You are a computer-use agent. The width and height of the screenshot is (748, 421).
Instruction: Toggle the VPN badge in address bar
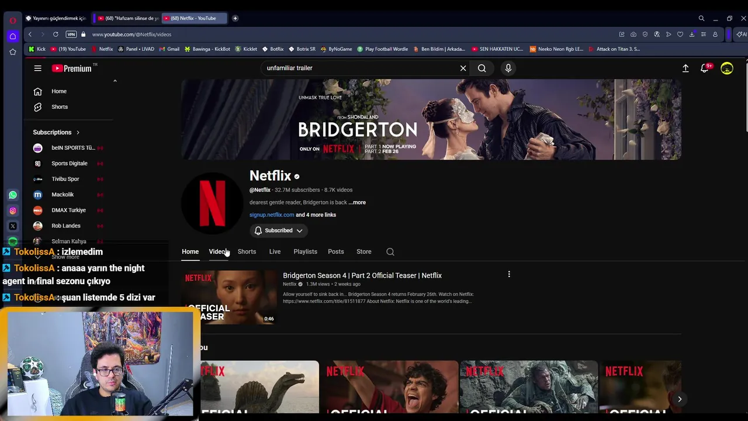tap(71, 34)
